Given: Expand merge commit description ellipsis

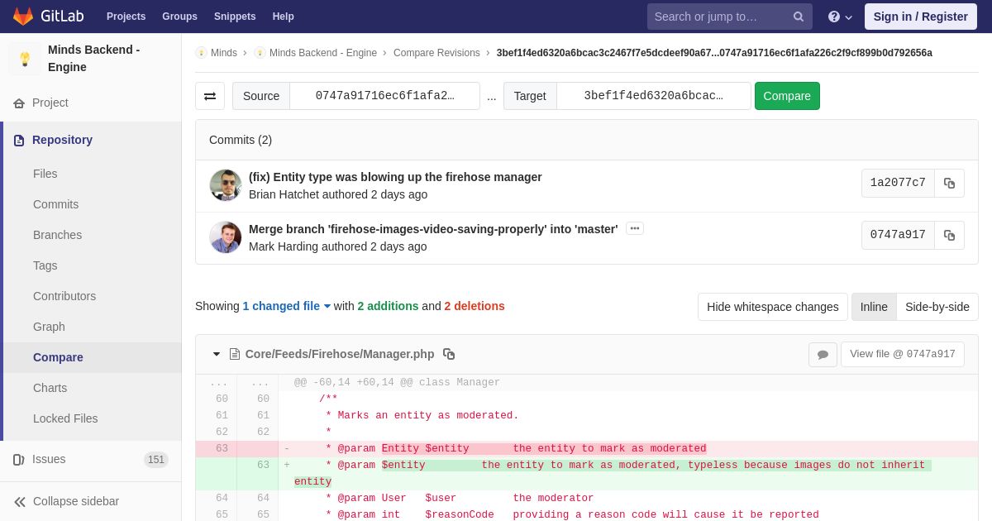Looking at the screenshot, I should [635, 228].
